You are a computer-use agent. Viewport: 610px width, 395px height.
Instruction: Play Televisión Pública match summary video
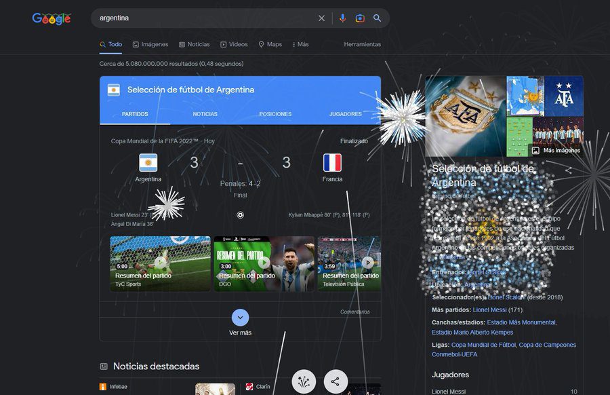[349, 264]
